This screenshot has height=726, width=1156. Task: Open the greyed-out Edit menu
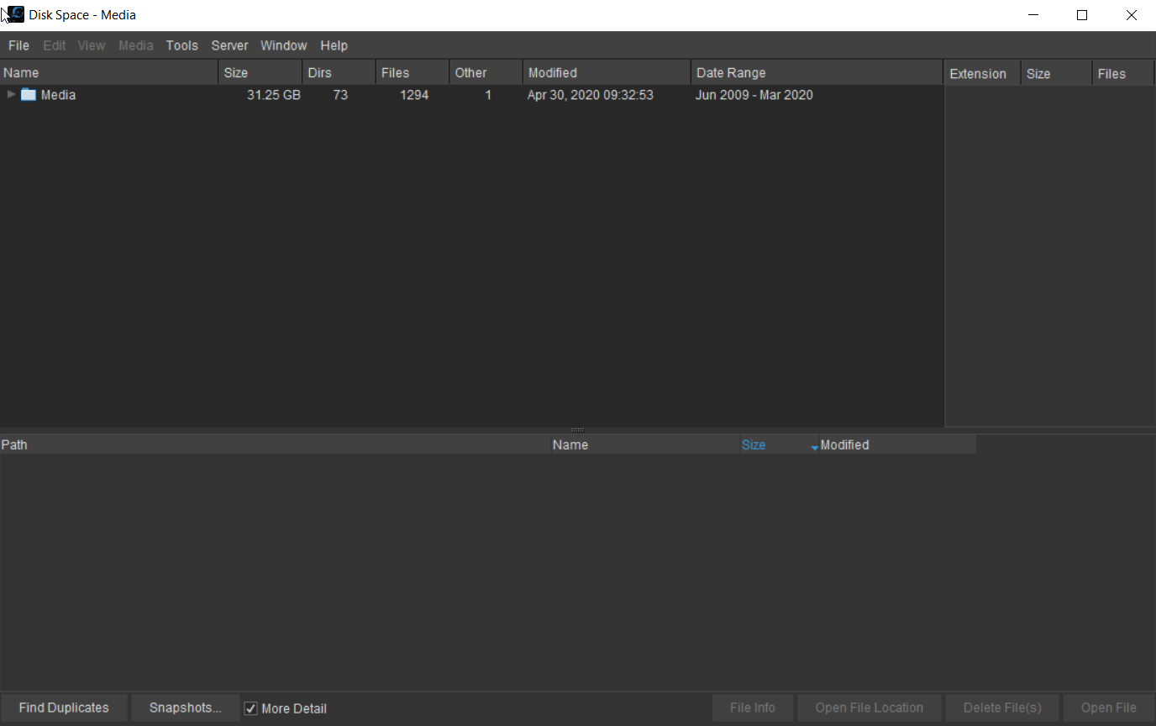(x=55, y=45)
